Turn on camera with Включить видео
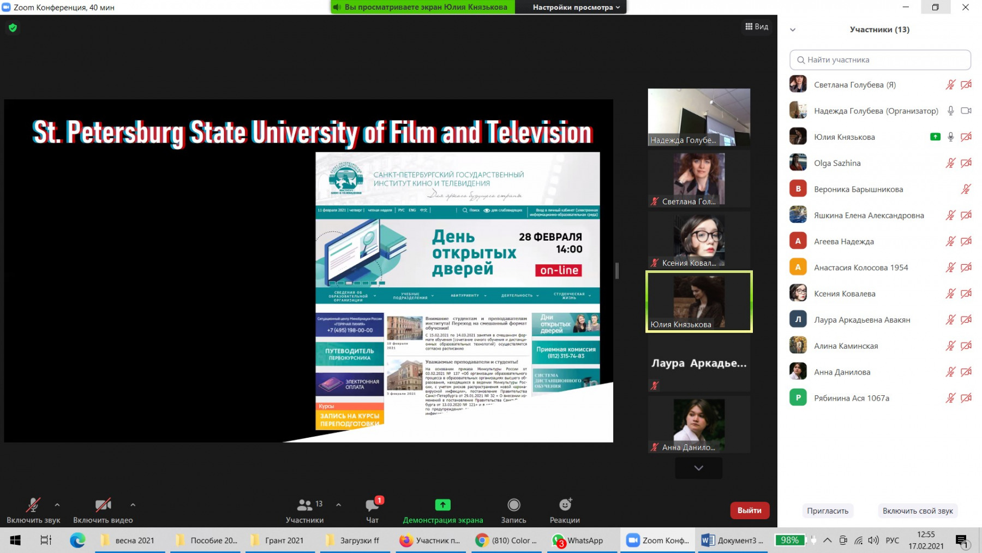Viewport: 982px width, 553px height. [x=103, y=505]
